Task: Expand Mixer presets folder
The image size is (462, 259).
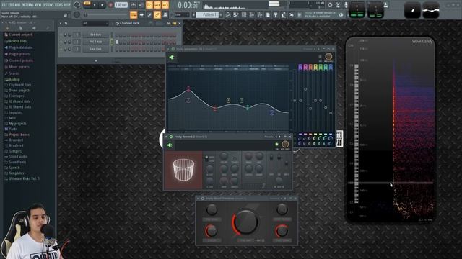Action: 19,67
